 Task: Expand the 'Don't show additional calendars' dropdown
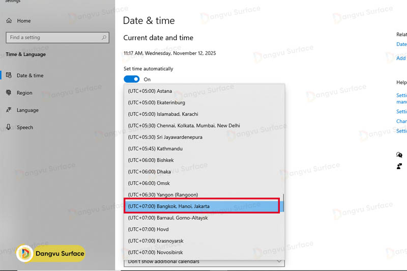[203, 262]
